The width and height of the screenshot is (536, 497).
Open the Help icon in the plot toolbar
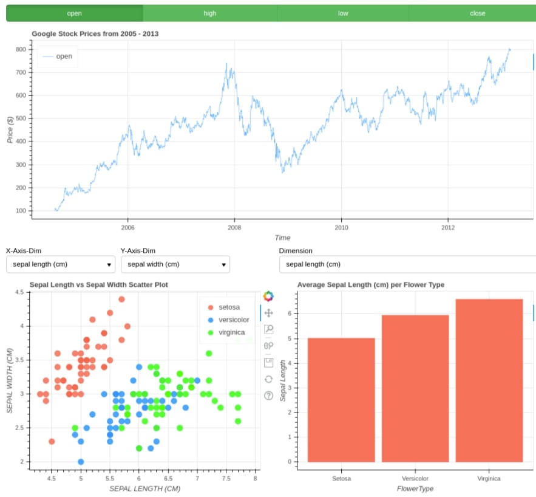(269, 396)
